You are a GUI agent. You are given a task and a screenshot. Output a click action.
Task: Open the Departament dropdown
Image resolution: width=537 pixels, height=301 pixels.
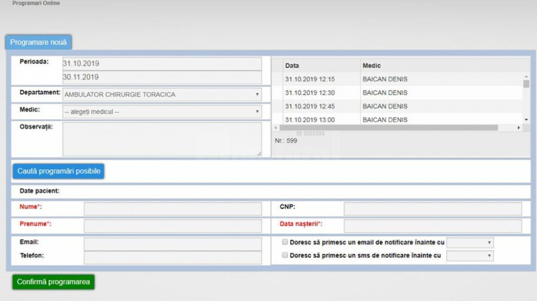tap(162, 95)
